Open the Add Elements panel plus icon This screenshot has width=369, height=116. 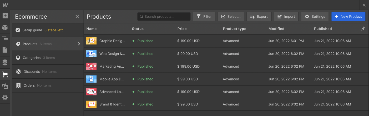[5, 16]
